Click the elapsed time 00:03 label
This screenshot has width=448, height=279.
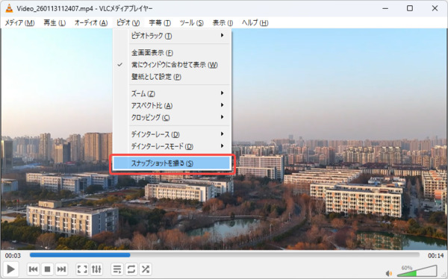point(13,255)
